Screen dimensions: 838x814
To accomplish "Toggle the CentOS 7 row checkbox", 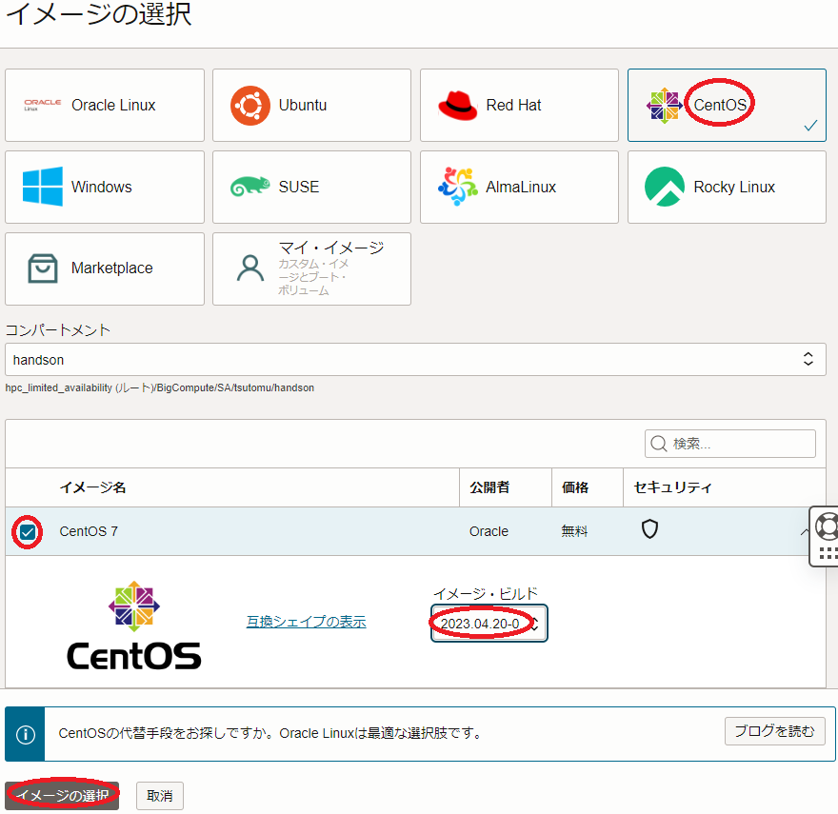I will (28, 531).
